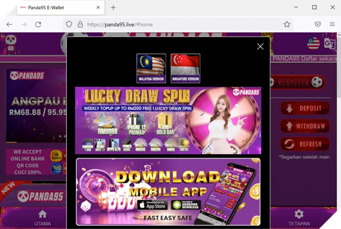The image size is (341, 229).
Task: Go back using the browser back arrow
Action: coord(9,24)
